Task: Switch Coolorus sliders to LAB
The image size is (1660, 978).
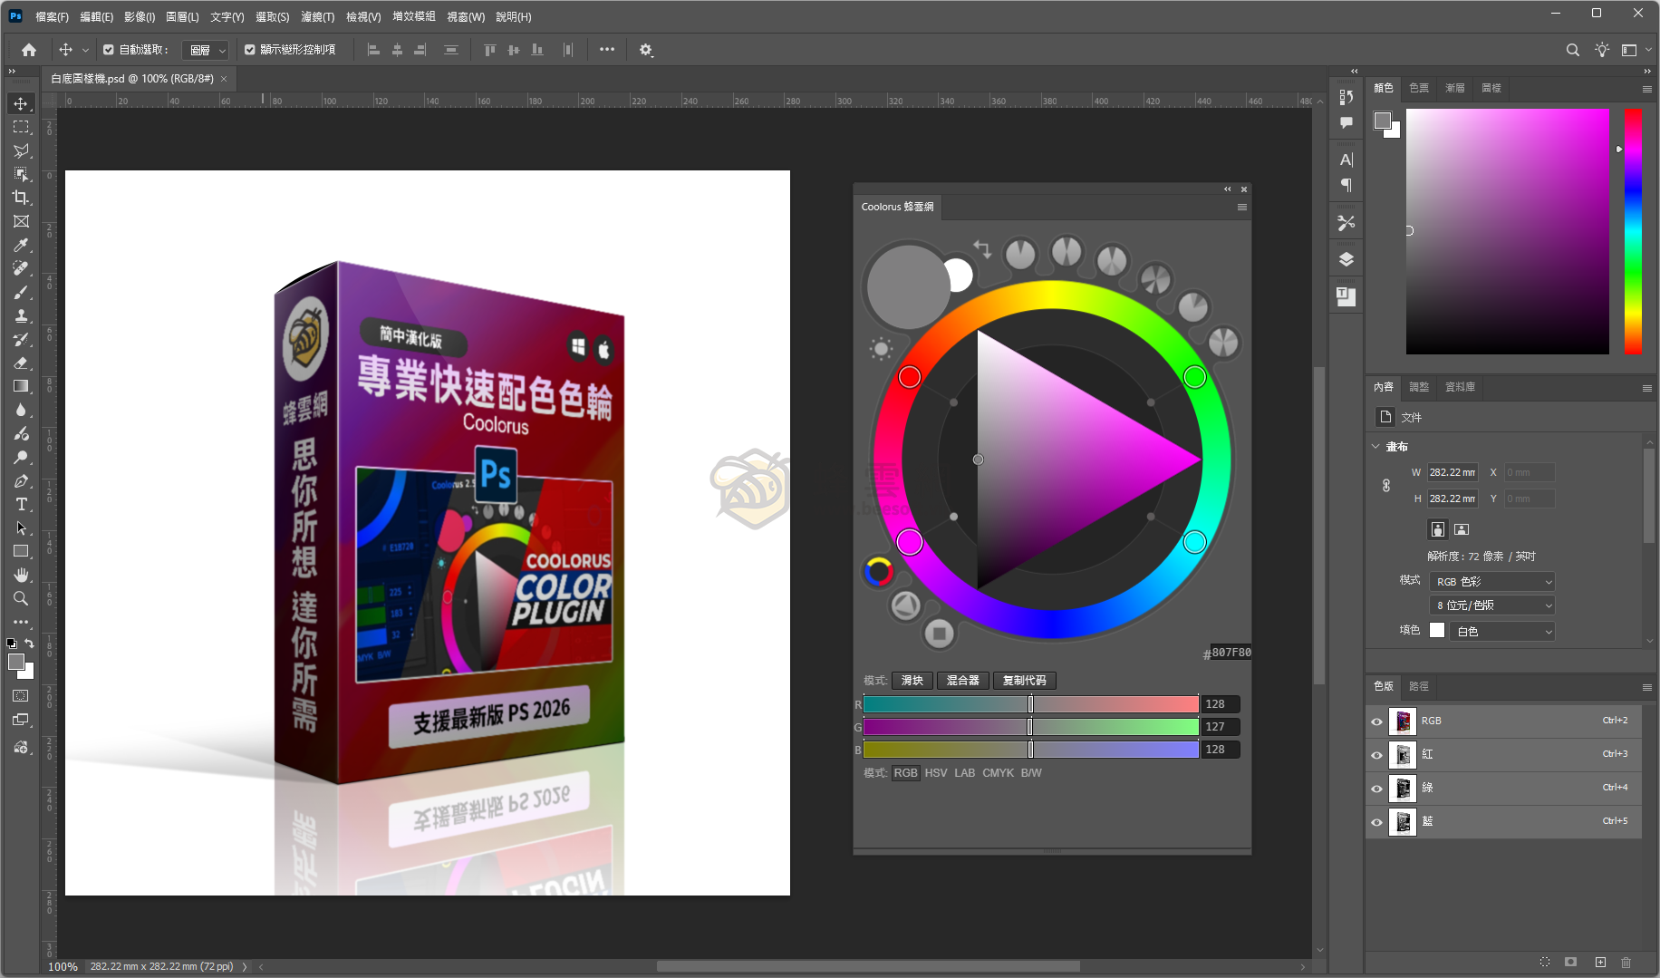Action: click(x=965, y=773)
